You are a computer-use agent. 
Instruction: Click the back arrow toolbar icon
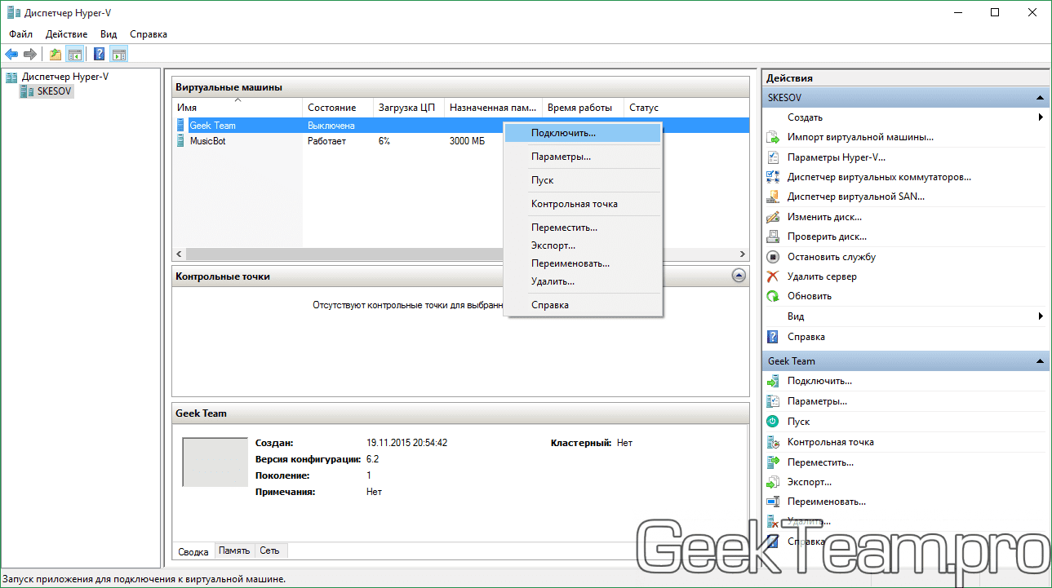coord(11,55)
